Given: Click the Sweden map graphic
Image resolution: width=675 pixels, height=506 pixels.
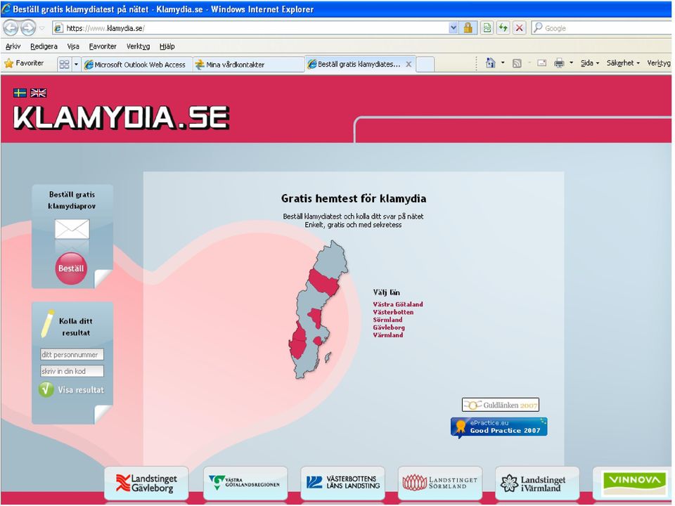Looking at the screenshot, I should coord(318,309).
